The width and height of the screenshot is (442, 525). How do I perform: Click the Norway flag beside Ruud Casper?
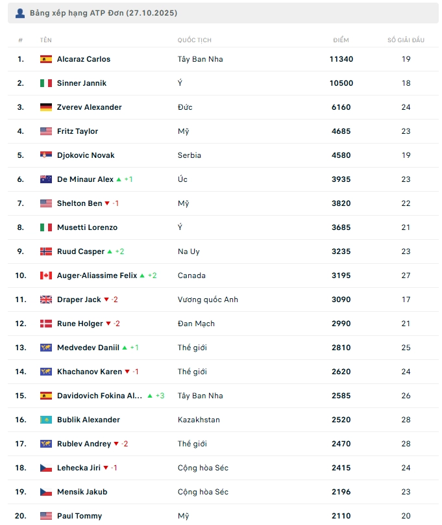pyautogui.click(x=46, y=251)
